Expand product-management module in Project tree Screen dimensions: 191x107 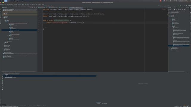point(2,53)
